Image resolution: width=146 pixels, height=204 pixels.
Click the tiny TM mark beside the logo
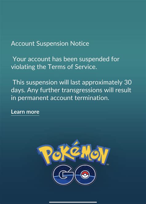pos(108,164)
